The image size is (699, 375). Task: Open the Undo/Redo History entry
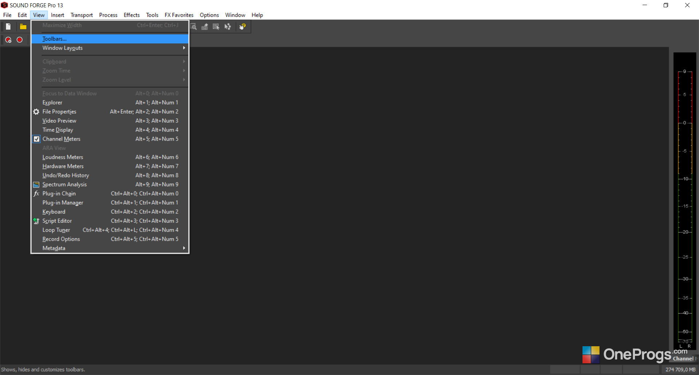pos(110,175)
